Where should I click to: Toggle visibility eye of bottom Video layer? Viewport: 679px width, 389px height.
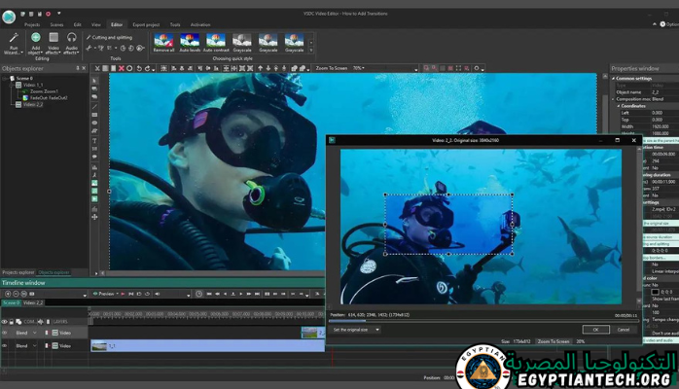(5, 344)
